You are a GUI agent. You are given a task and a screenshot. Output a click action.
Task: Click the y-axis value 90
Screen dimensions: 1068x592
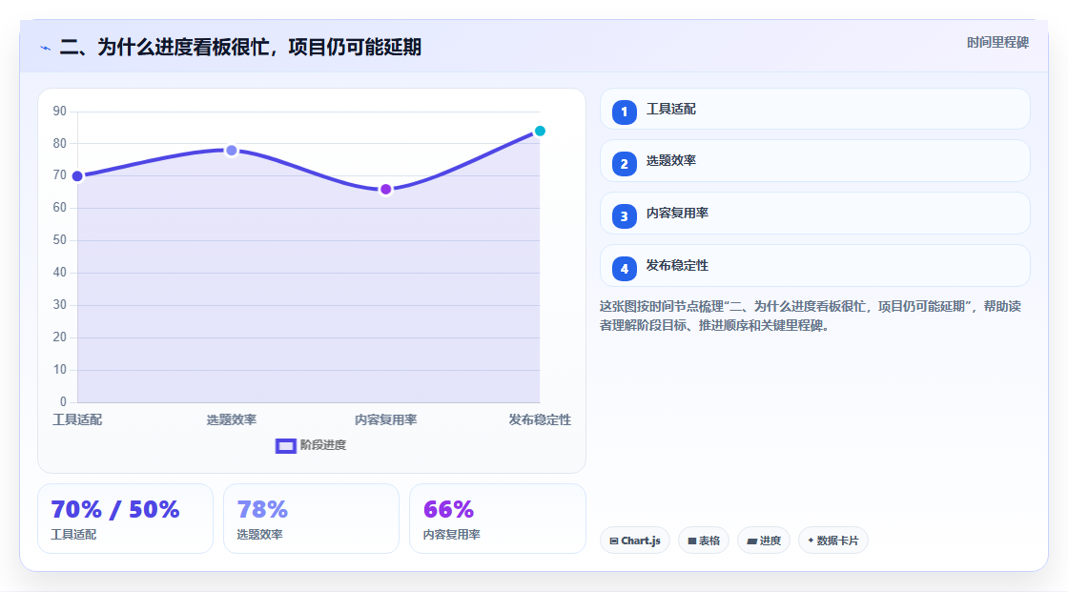coord(60,111)
